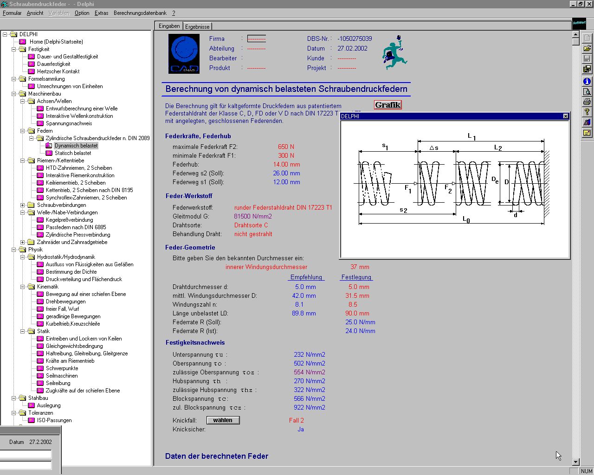Select 'Interaktive Riemenkonstruktion' tree item
The width and height of the screenshot is (594, 475).
click(x=80, y=175)
